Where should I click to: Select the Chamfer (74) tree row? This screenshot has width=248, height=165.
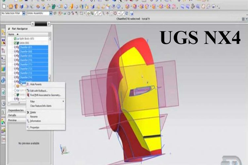[x=33, y=78]
